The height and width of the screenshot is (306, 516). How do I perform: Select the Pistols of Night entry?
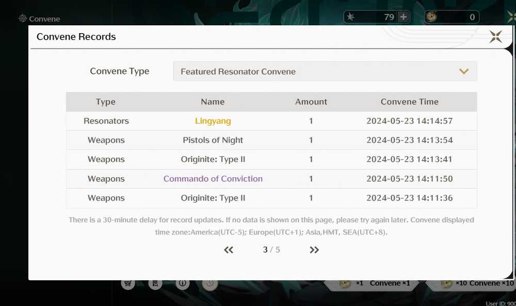[213, 140]
